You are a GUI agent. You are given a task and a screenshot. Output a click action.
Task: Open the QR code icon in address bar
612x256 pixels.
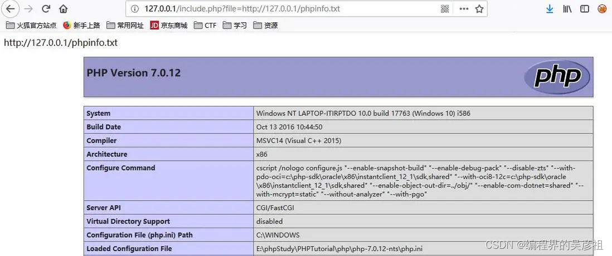(x=445, y=8)
